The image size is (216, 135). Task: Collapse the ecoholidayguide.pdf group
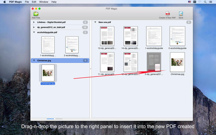point(34,32)
